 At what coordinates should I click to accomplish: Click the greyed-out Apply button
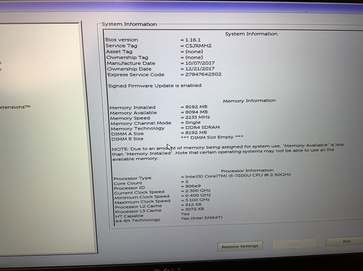coord(294,244)
